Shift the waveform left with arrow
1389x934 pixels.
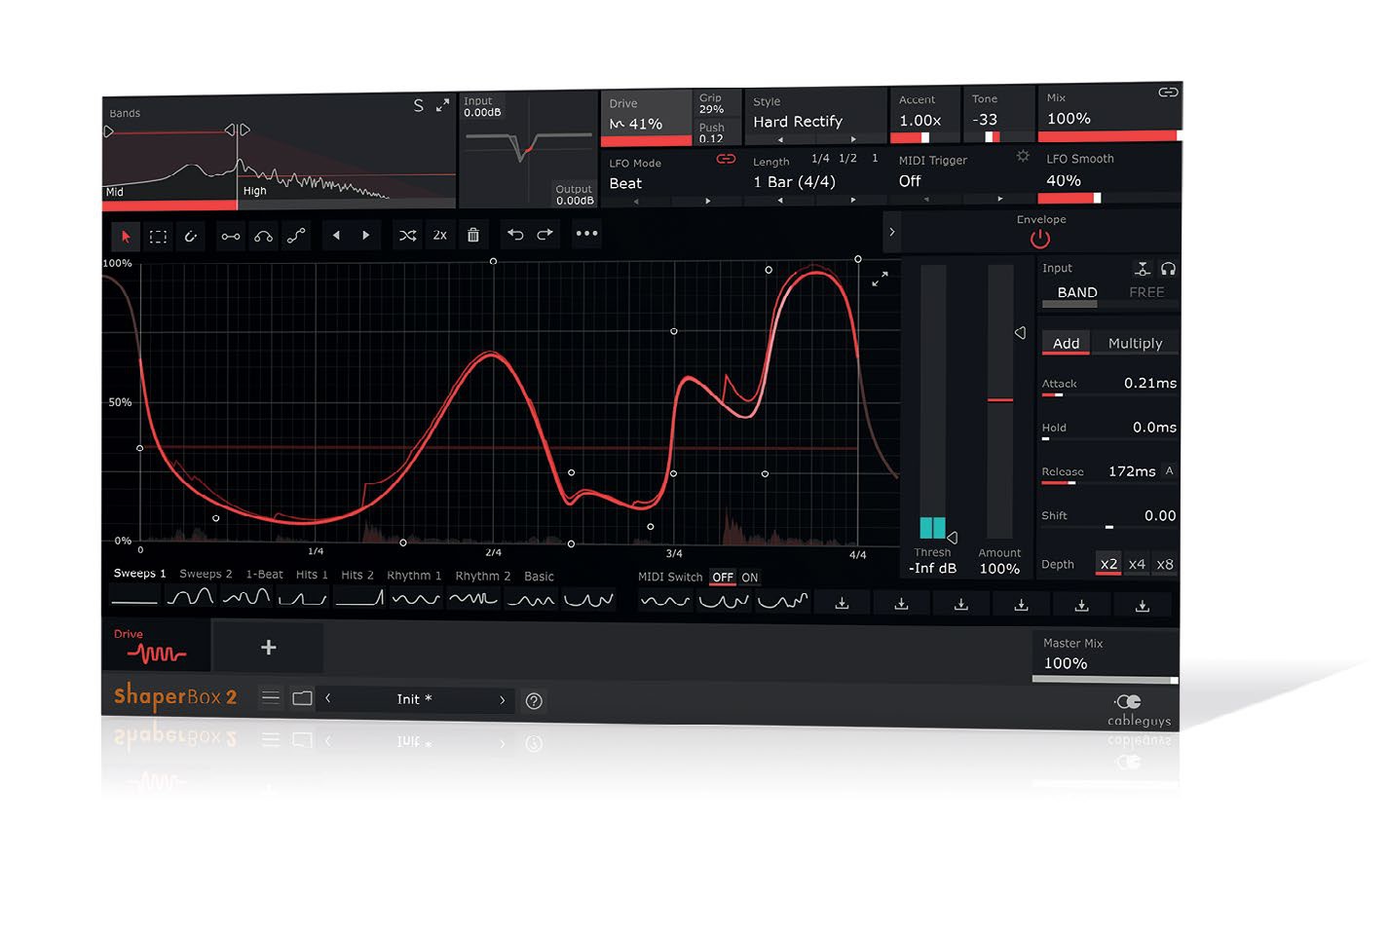pos(336,235)
